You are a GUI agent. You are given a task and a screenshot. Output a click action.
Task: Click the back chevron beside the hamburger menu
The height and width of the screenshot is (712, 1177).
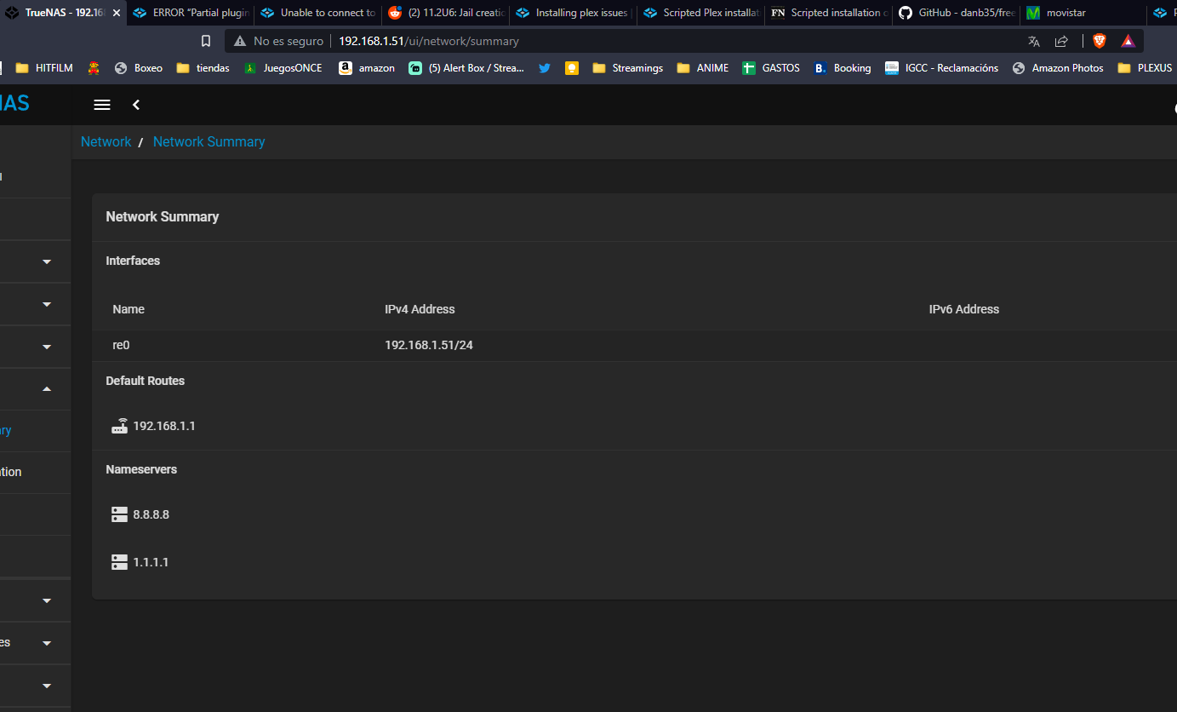[136, 105]
